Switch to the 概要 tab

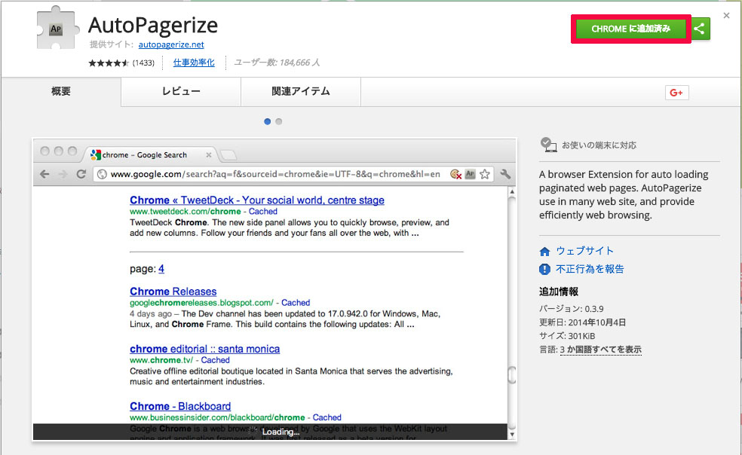61,91
